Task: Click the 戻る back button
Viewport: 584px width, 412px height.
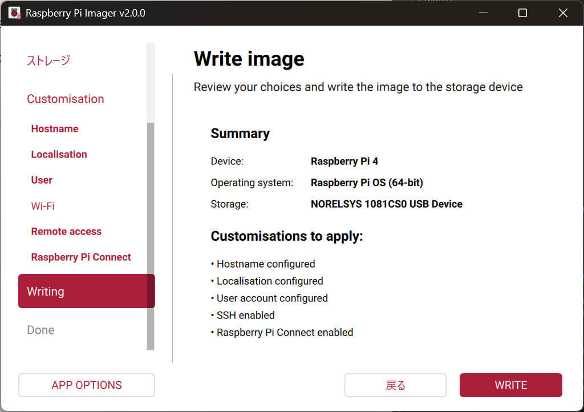Action: [x=395, y=385]
